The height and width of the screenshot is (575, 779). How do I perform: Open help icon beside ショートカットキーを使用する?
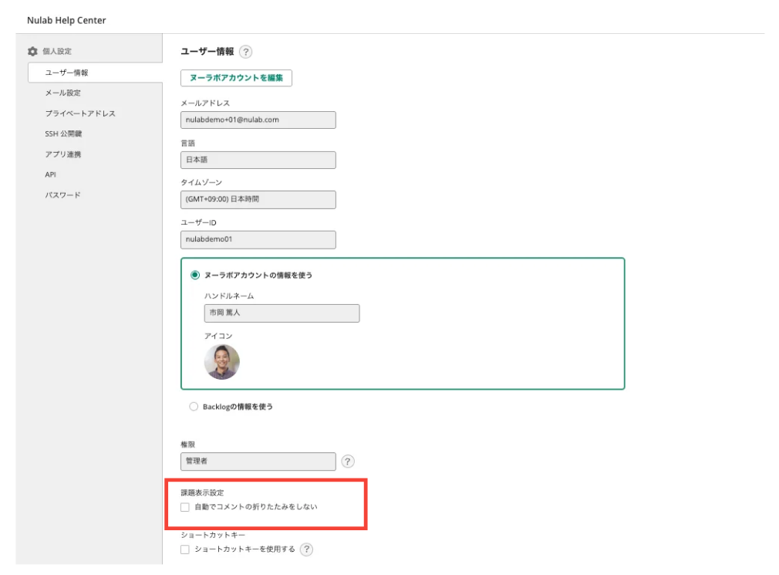pyautogui.click(x=306, y=550)
